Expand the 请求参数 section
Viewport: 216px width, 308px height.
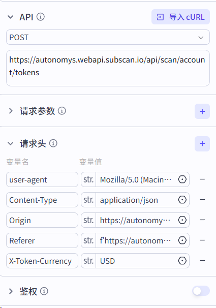(x=11, y=111)
